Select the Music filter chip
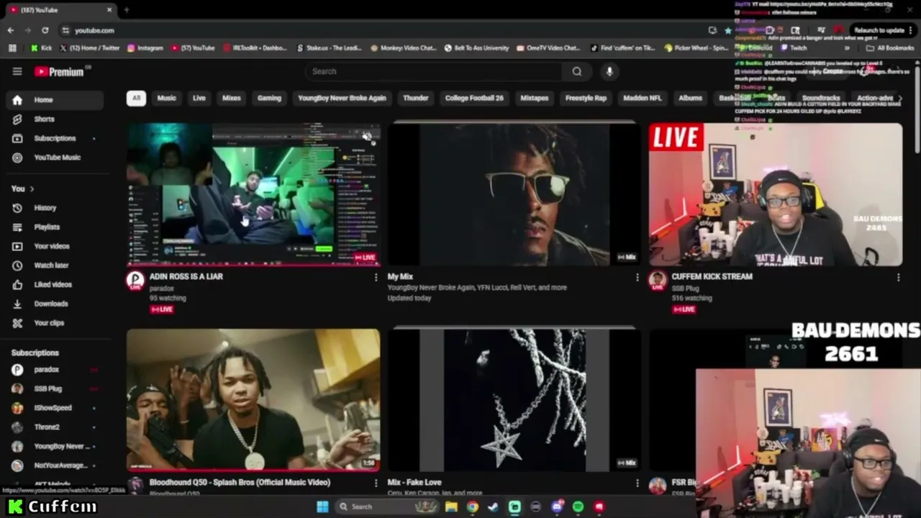 pyautogui.click(x=166, y=98)
